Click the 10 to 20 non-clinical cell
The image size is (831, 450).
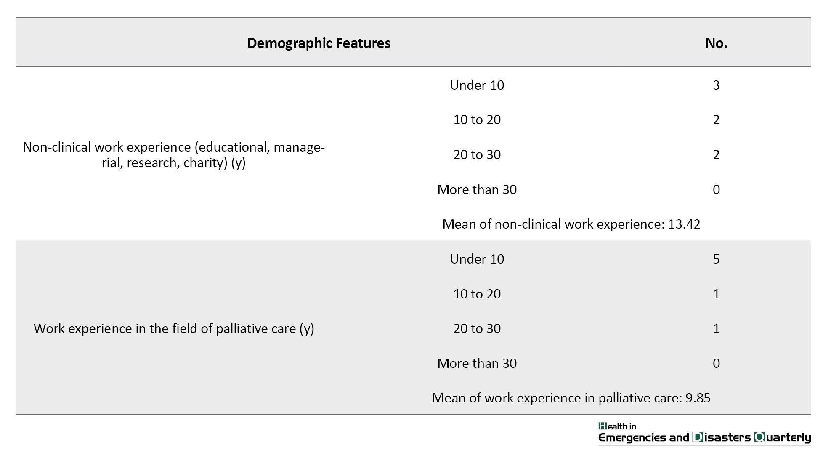point(477,120)
